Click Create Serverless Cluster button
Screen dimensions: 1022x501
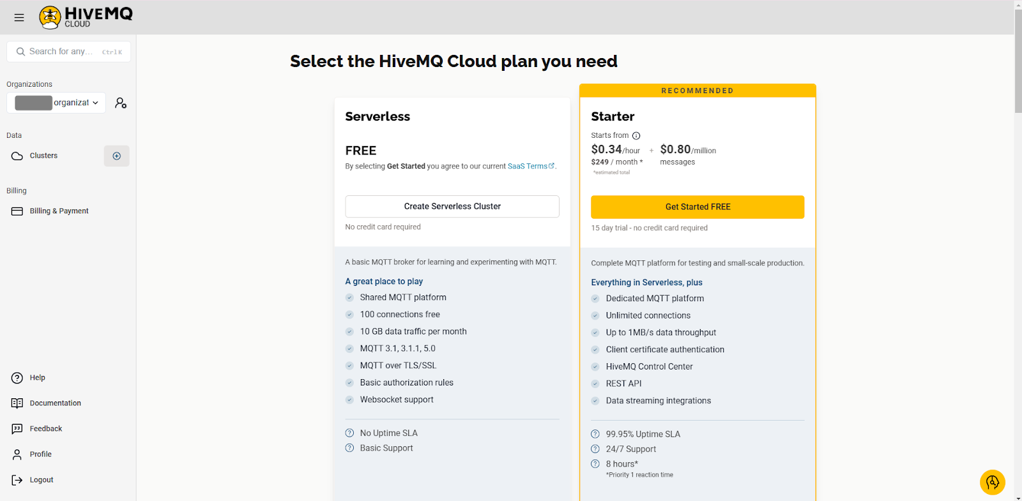[452, 206]
